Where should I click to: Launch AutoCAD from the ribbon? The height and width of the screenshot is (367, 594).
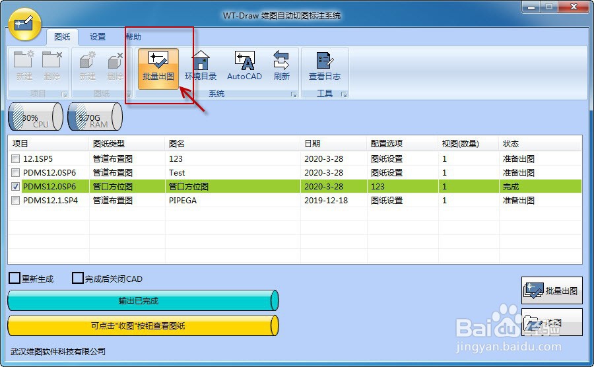click(x=244, y=65)
